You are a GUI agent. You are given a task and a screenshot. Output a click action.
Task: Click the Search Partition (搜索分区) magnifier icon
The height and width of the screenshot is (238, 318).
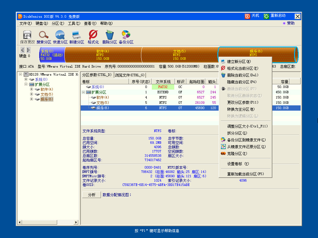click(x=43, y=35)
